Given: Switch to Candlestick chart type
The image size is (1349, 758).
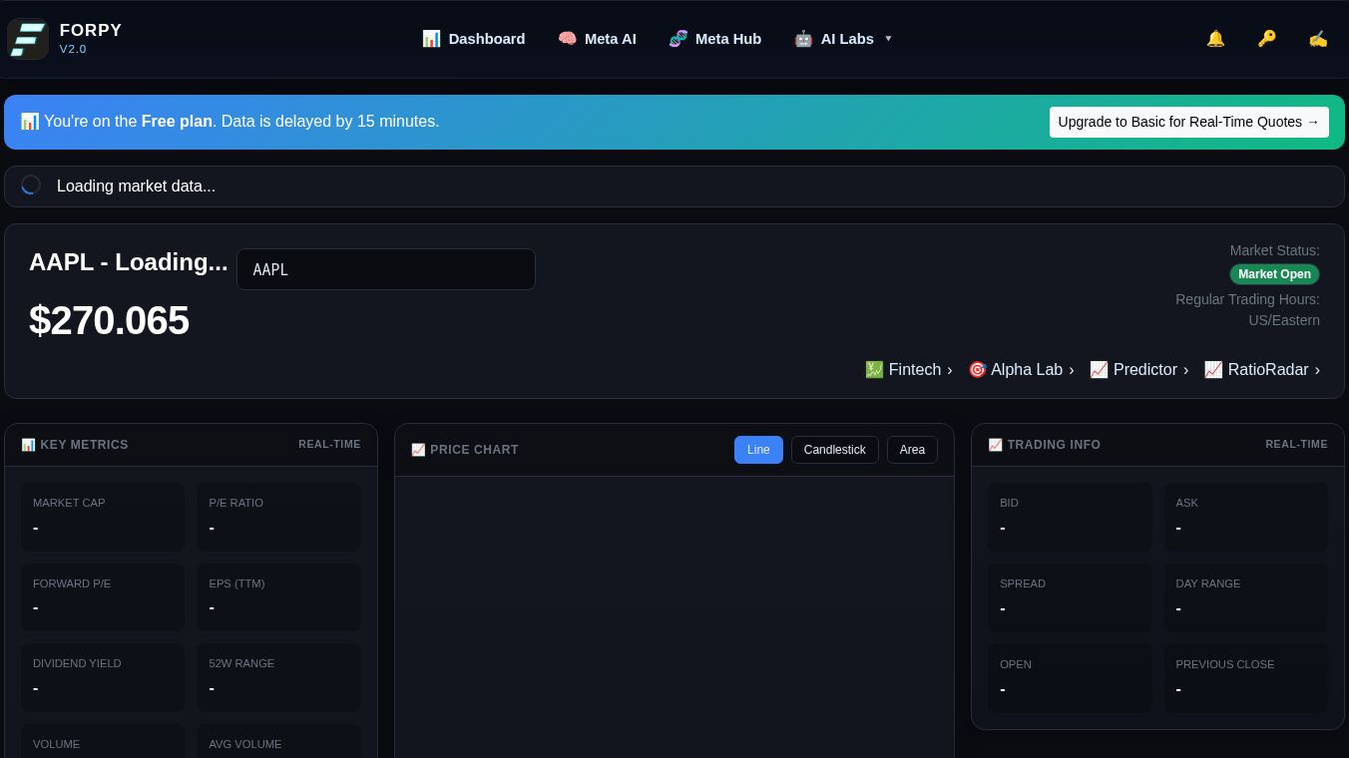Looking at the screenshot, I should [x=835, y=450].
